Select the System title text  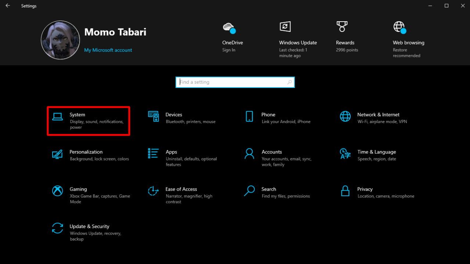[77, 115]
